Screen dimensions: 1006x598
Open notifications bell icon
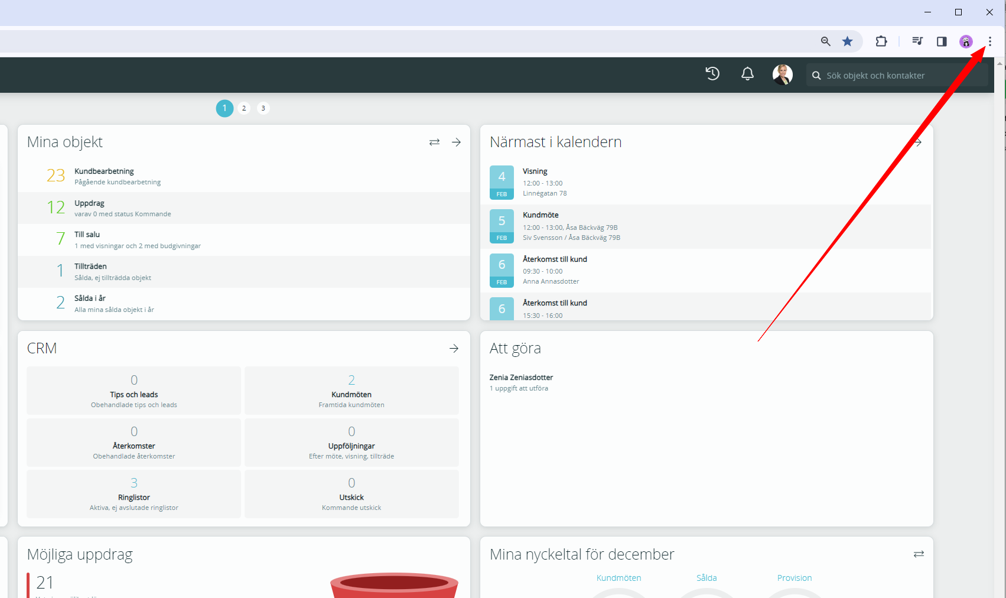[x=747, y=74]
